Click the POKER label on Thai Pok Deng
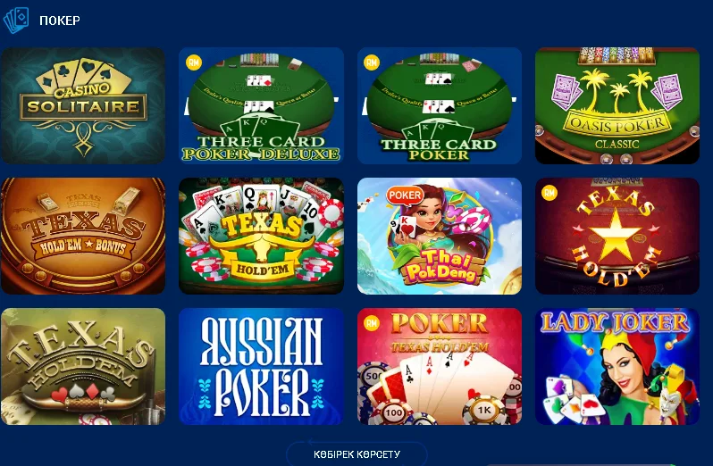This screenshot has width=713, height=466. click(405, 196)
